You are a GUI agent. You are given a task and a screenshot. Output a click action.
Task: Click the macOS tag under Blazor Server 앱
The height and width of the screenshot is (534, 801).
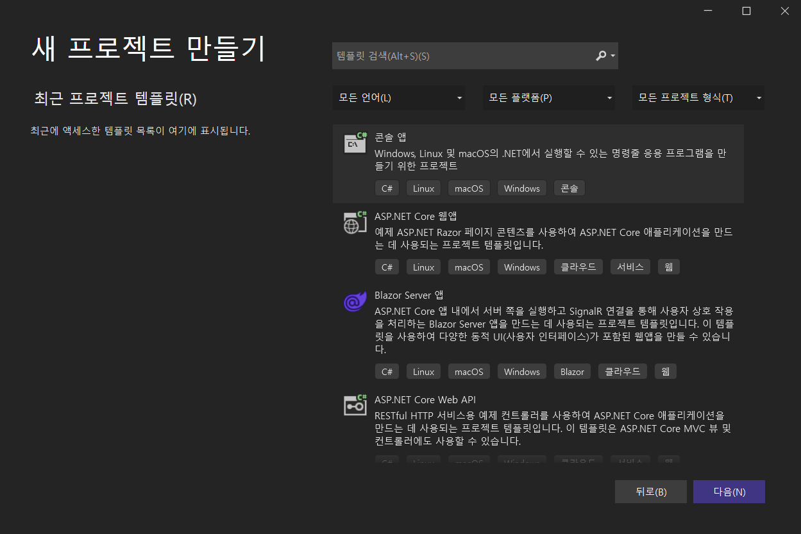tap(469, 372)
